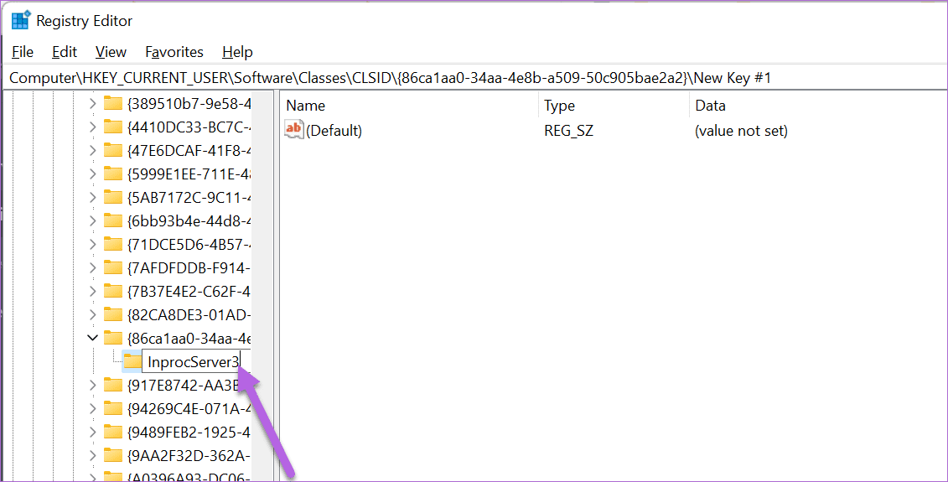Expand the {94269C4E-071A key
Screen dimensions: 948x482
[x=92, y=409]
